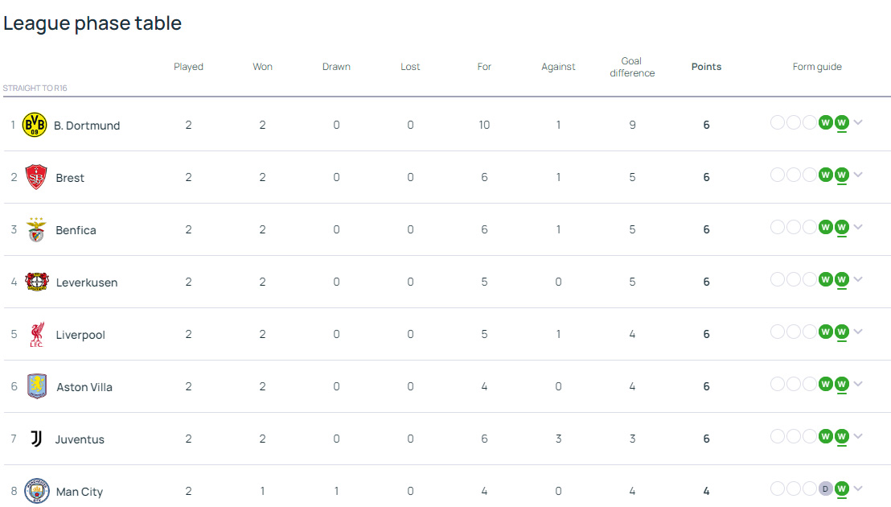This screenshot has width=891, height=507.
Task: Click the Leverkusen club crest
Action: click(36, 282)
